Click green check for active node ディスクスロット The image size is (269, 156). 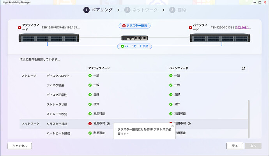[x=90, y=75]
